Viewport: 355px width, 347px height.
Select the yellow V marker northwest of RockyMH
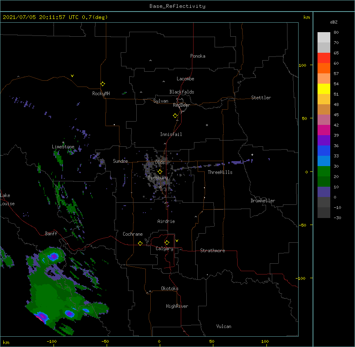[72, 76]
